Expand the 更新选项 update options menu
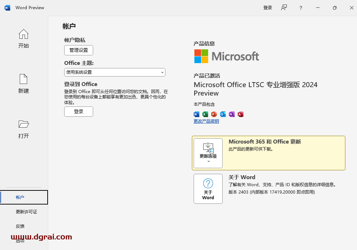 point(208,153)
